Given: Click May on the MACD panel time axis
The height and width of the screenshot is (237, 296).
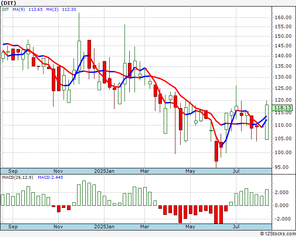Looking at the screenshot, I should [190, 227].
